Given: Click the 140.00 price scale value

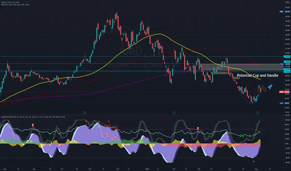Looking at the screenshot, I should pyautogui.click(x=287, y=39).
